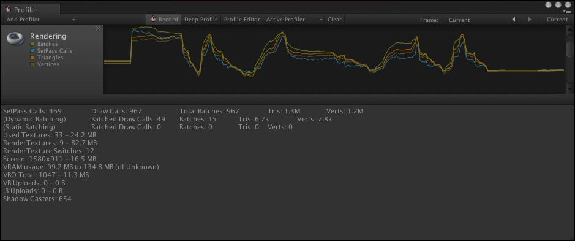Click the scrollbar down arrow by chart

point(569,89)
